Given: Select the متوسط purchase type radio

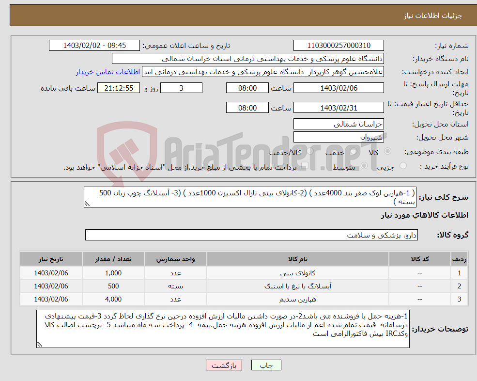Looking at the screenshot, I should click(x=364, y=166).
